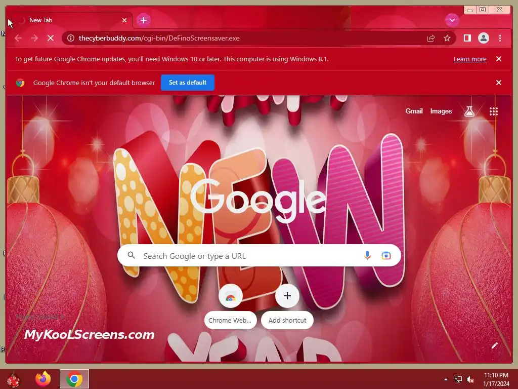This screenshot has height=389, width=518.
Task: Go forward to the next page
Action: [x=34, y=38]
